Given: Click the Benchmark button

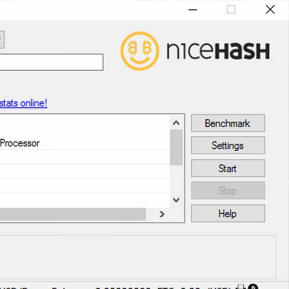Looking at the screenshot, I should click(x=228, y=123).
